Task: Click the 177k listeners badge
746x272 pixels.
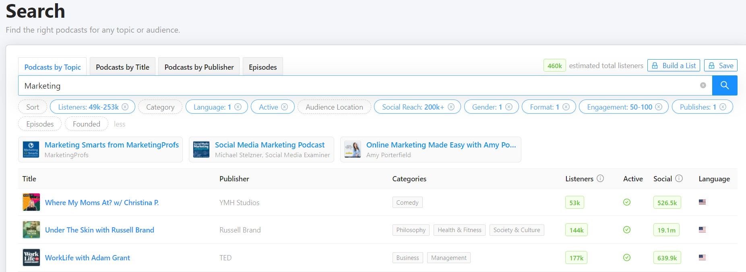Action: [x=576, y=257]
